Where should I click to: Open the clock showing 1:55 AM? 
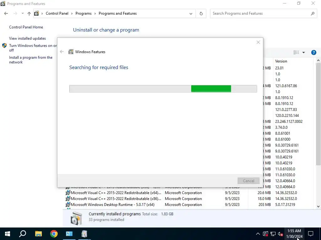tap(294, 234)
